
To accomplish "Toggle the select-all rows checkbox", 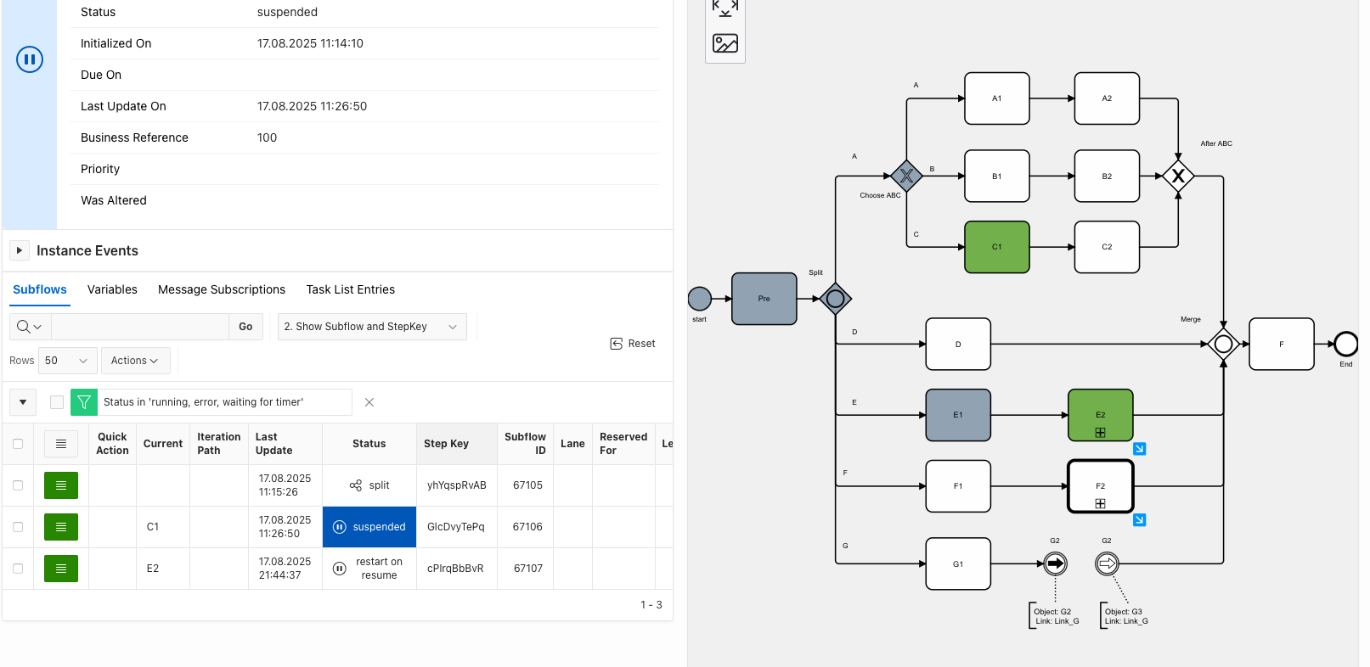I will click(x=18, y=444).
